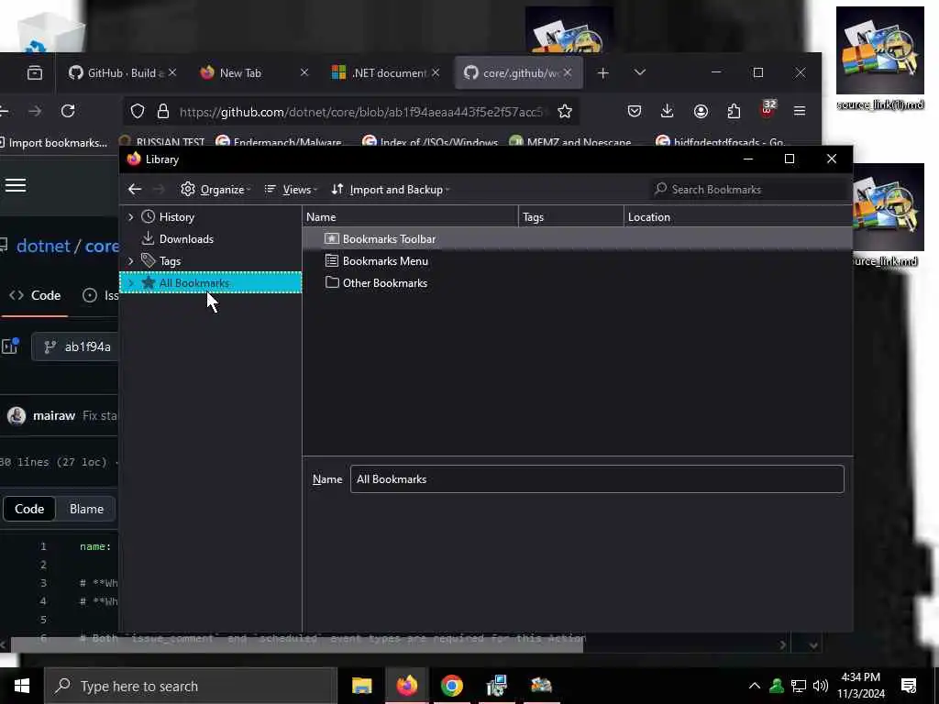The width and height of the screenshot is (939, 704).
Task: Open the dotnet owner link
Action: 43,246
